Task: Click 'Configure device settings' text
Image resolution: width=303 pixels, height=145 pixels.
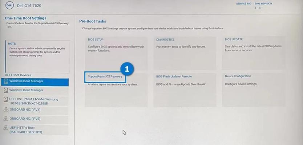Action: [241, 84]
